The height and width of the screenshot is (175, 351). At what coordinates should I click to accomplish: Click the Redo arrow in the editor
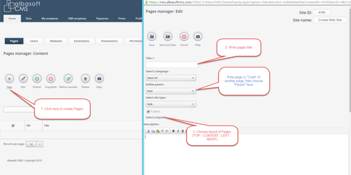coord(167,131)
